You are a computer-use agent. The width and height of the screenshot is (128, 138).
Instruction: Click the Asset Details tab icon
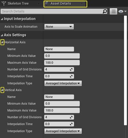[x=46, y=4]
